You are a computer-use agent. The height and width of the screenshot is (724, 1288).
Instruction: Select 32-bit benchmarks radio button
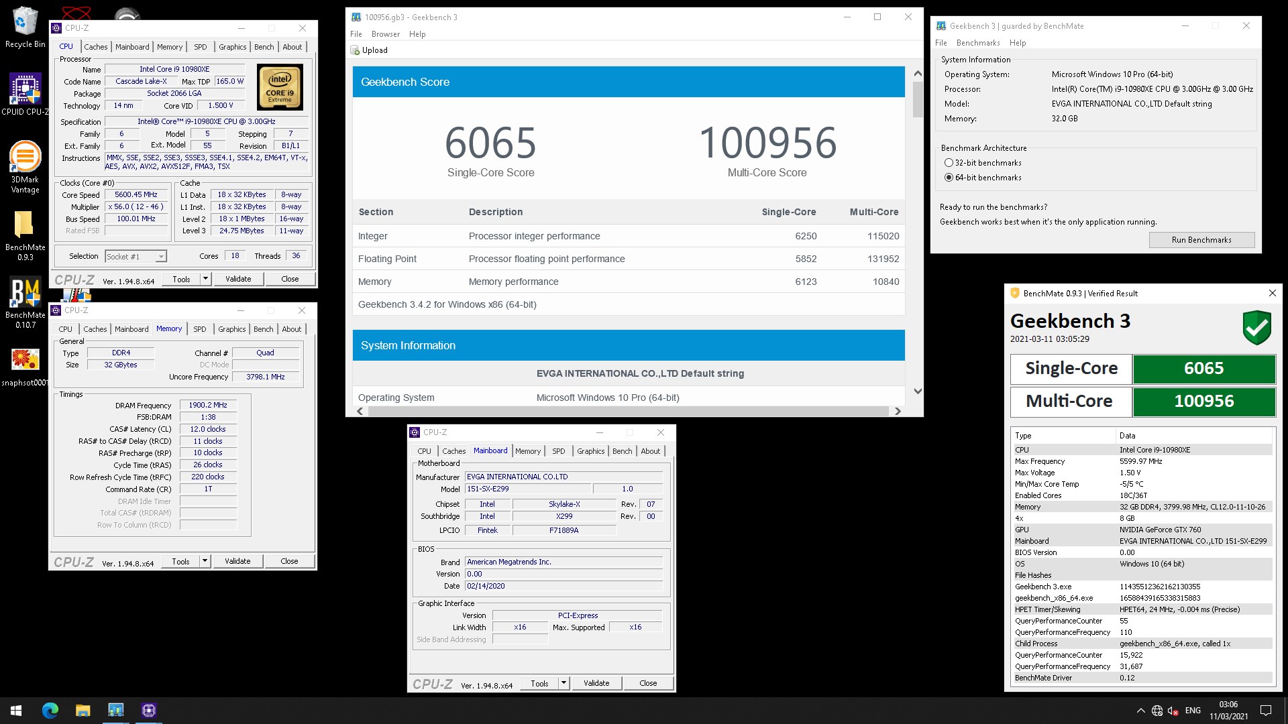[949, 163]
